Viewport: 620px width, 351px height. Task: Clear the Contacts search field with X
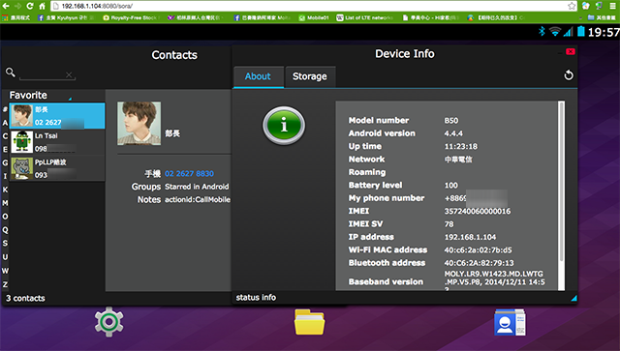pos(69,74)
